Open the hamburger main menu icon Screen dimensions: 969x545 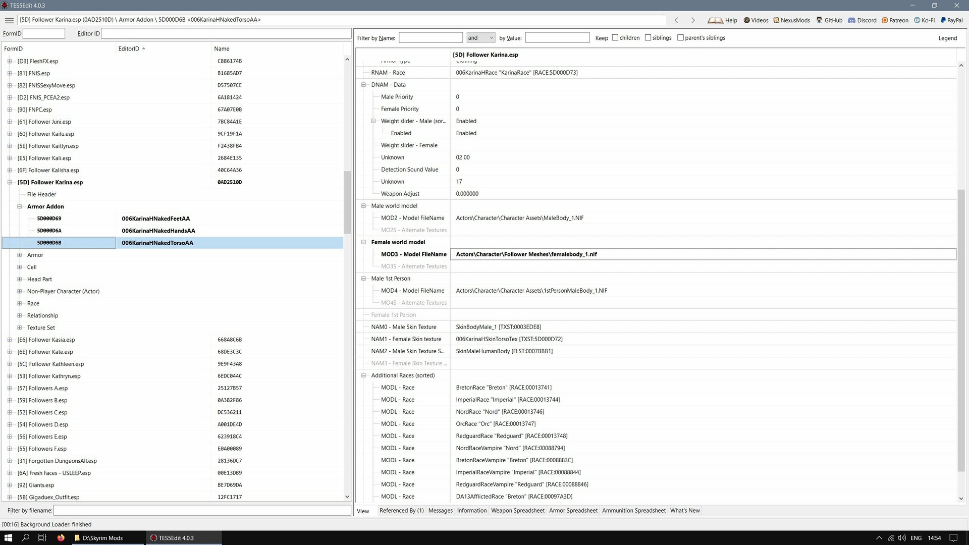[9, 20]
